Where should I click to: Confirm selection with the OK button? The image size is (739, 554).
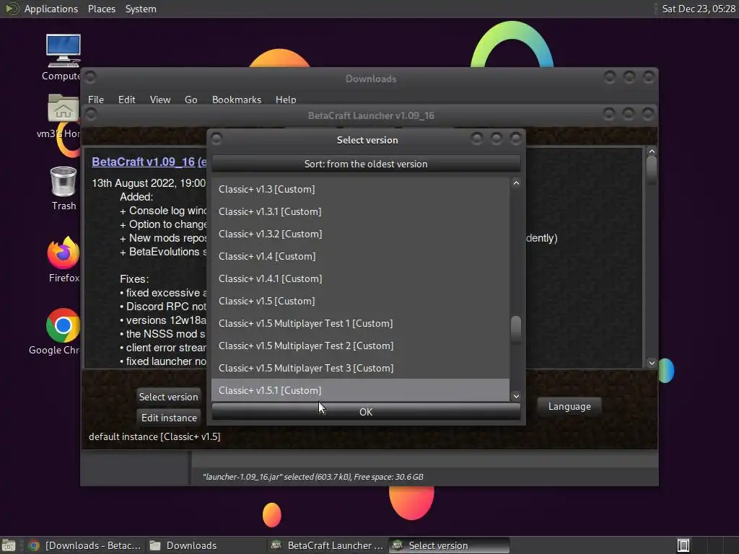click(366, 412)
